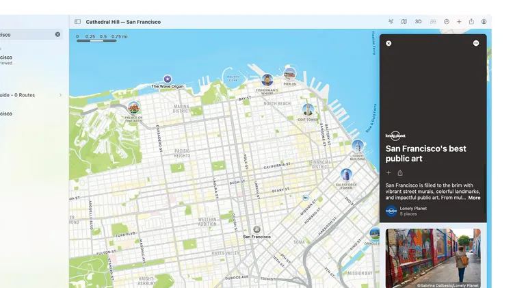Select the Pier 39 map pin
This screenshot has height=288, width=513.
click(x=290, y=75)
